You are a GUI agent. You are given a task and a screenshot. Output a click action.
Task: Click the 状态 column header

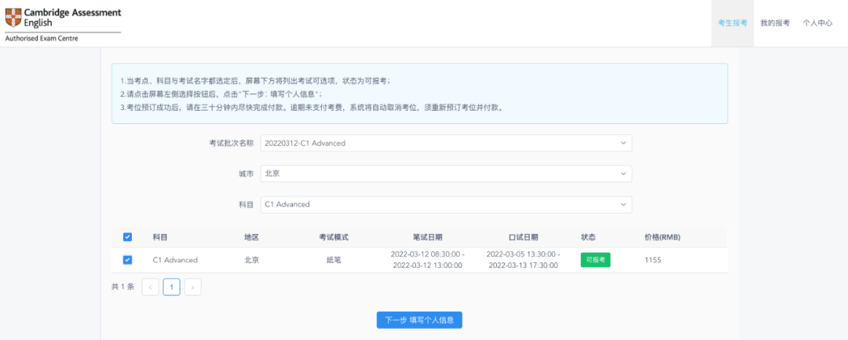tap(588, 237)
